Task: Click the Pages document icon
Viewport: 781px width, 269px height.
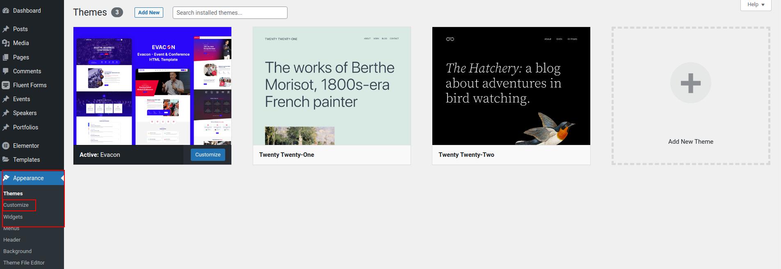Action: click(x=6, y=57)
